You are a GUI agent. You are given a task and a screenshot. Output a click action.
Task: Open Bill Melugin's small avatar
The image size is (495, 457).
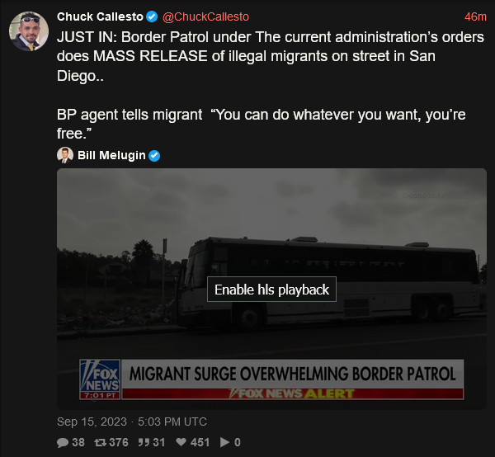click(65, 155)
